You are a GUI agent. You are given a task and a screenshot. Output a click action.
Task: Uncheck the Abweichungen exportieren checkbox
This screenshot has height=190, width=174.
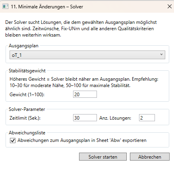click(13, 140)
